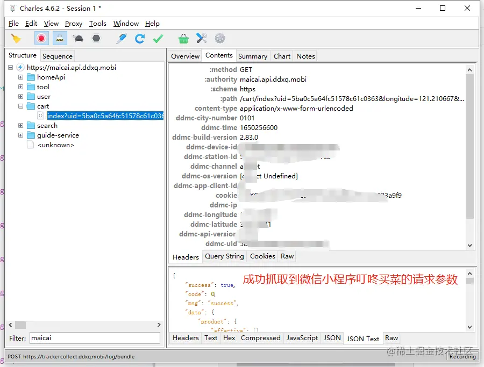Click scroll-left arrow in Structure tree
484x367 pixels.
[x=11, y=325]
